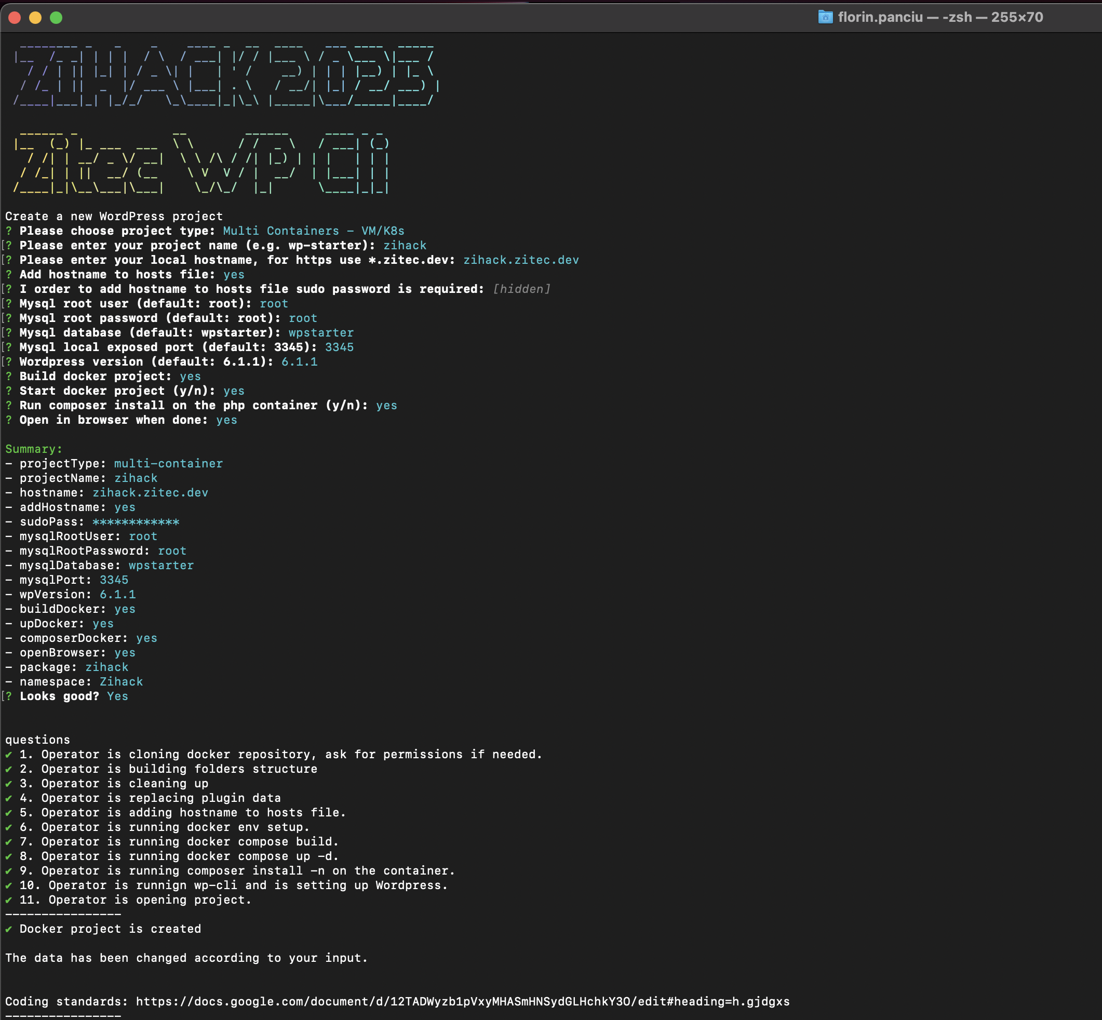Click the green Summary heading
The image size is (1102, 1020).
pyautogui.click(x=34, y=449)
